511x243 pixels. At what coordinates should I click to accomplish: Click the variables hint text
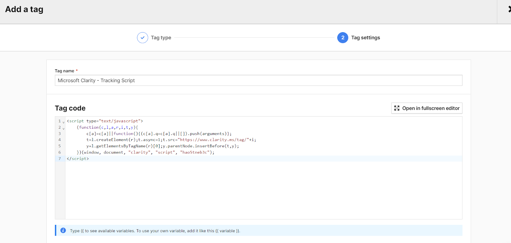[x=155, y=231]
